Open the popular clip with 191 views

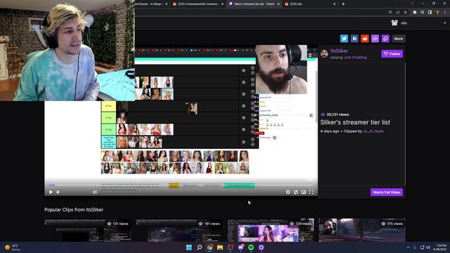179,231
